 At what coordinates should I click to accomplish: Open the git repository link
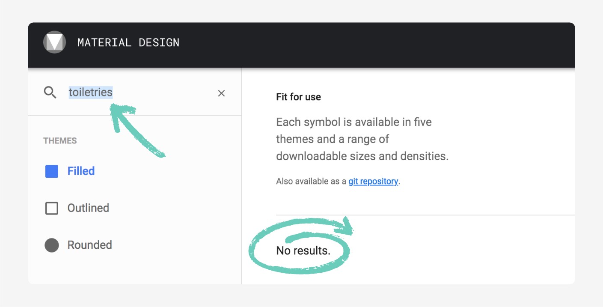click(373, 182)
